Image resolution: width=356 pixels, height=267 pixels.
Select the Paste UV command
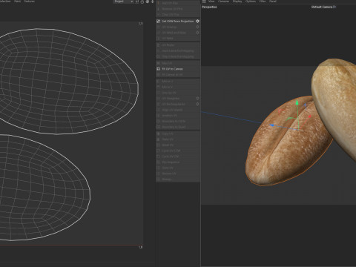[168, 139]
